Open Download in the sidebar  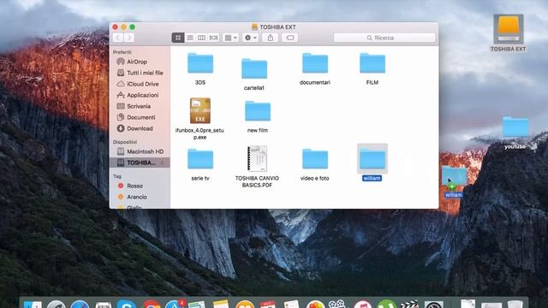(140, 129)
